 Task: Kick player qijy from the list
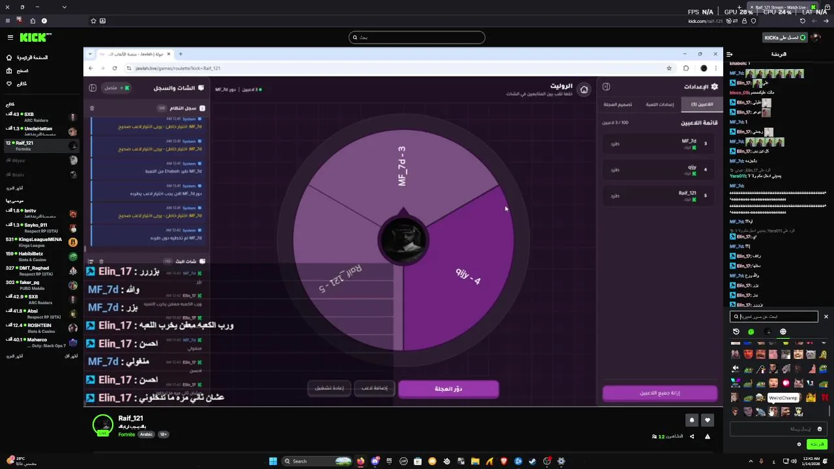[x=615, y=169]
